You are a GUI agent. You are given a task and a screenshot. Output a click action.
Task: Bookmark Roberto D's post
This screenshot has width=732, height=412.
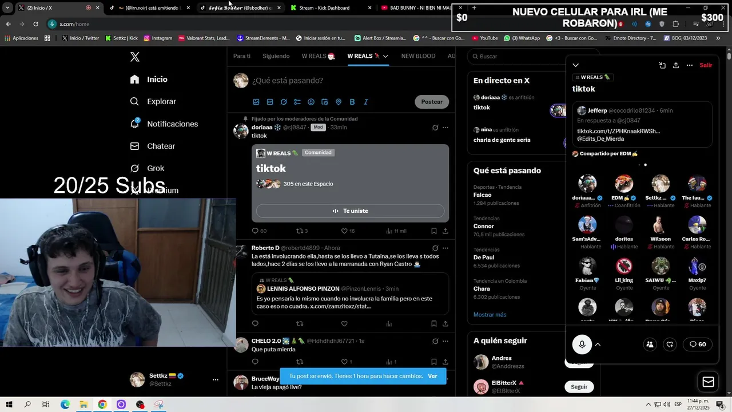pyautogui.click(x=434, y=324)
